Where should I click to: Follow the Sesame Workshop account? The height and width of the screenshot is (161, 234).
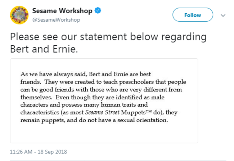point(193,15)
